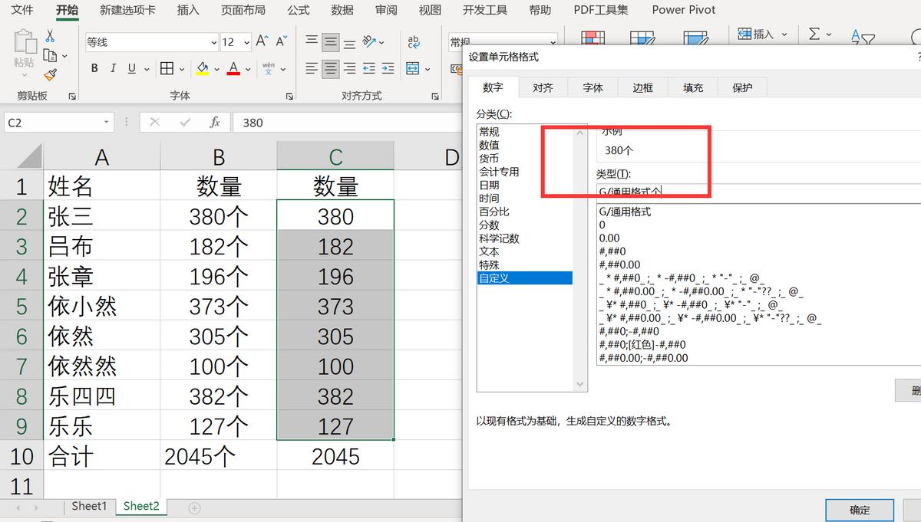Switch to the 边框 tab
Image resolution: width=921 pixels, height=522 pixels.
pyautogui.click(x=642, y=87)
